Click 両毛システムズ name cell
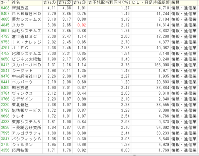The width and height of the screenshot is (199, 156). 27,31
